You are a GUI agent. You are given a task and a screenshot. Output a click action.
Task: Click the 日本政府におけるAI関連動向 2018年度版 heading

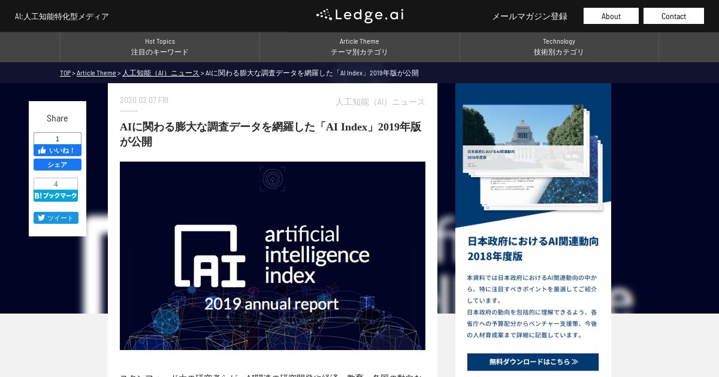[x=533, y=248]
